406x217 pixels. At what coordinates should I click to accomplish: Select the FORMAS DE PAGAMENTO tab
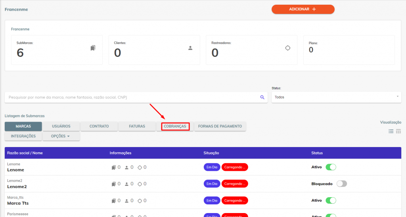click(220, 126)
